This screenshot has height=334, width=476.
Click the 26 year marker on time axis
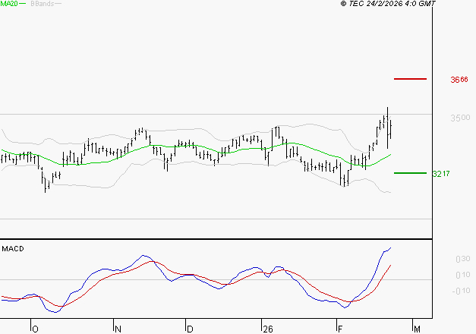pos(268,329)
